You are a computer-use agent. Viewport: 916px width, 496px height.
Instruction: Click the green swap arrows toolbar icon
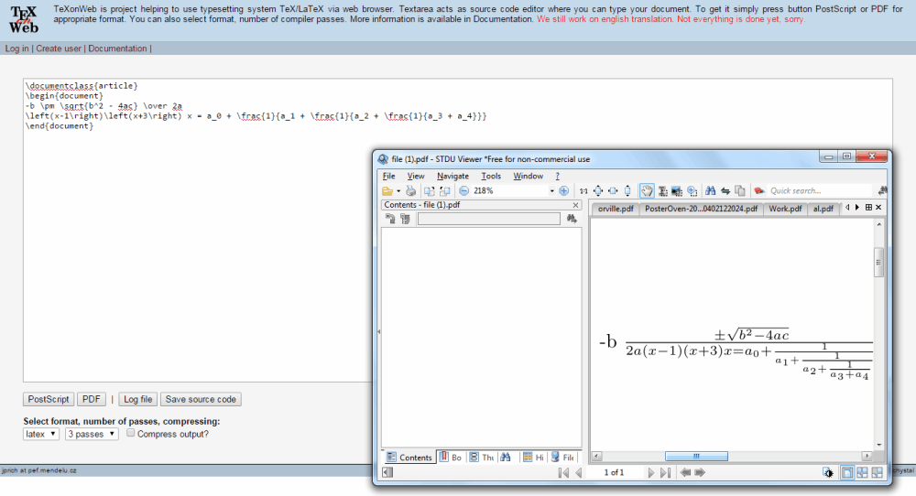(x=725, y=191)
